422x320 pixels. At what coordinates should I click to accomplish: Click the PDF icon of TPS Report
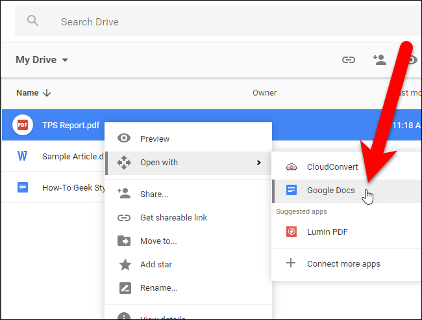[23, 125]
